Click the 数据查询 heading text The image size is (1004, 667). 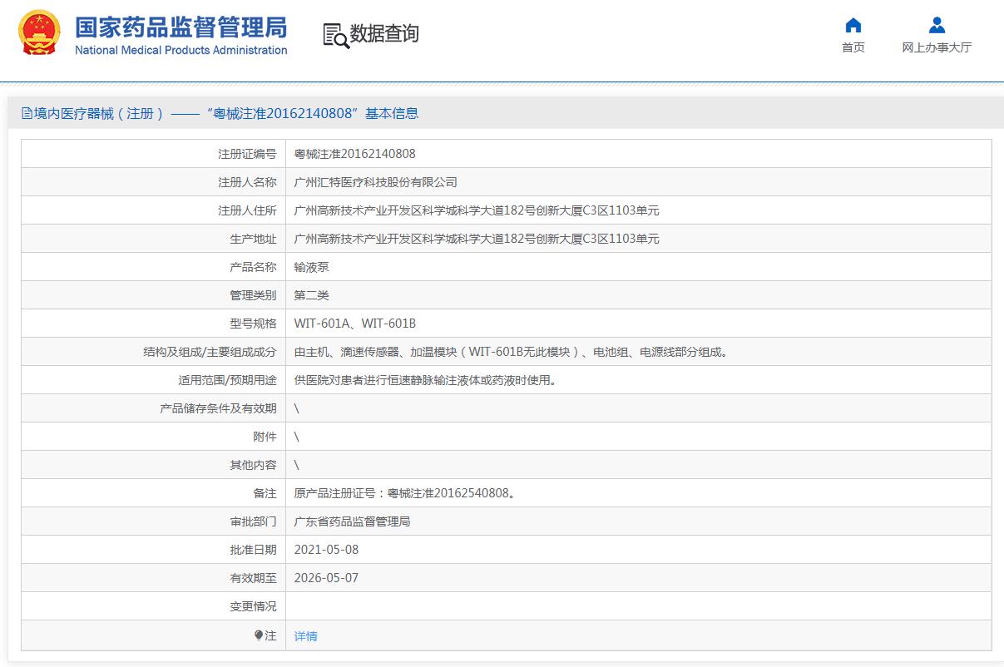click(383, 34)
